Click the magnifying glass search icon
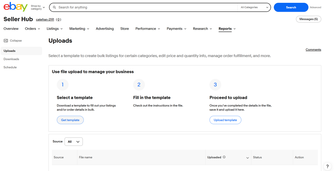Image resolution: width=335 pixels, height=171 pixels. click(54, 7)
